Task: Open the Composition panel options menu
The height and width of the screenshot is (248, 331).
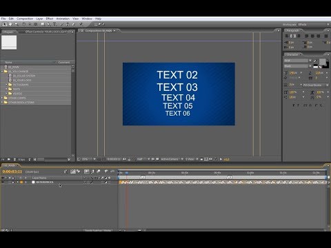Action: point(278,30)
